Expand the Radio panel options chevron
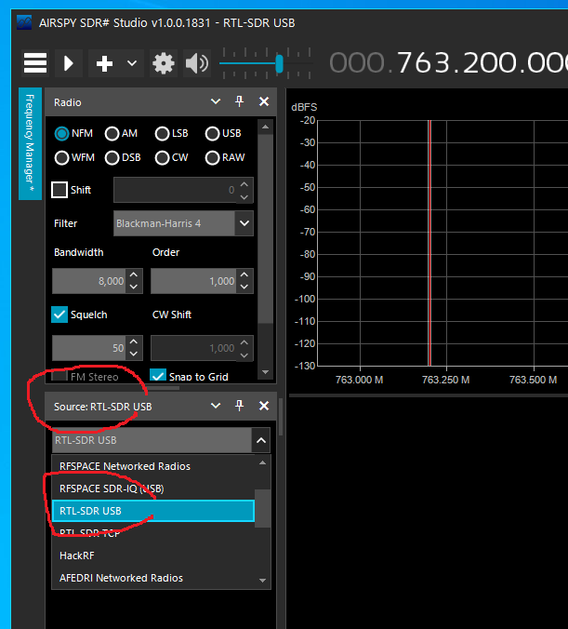 (216, 101)
